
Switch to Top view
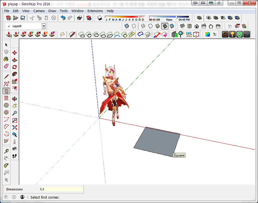pos(190,26)
